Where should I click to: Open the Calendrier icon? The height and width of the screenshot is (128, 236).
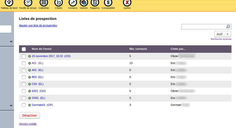[44, 3]
